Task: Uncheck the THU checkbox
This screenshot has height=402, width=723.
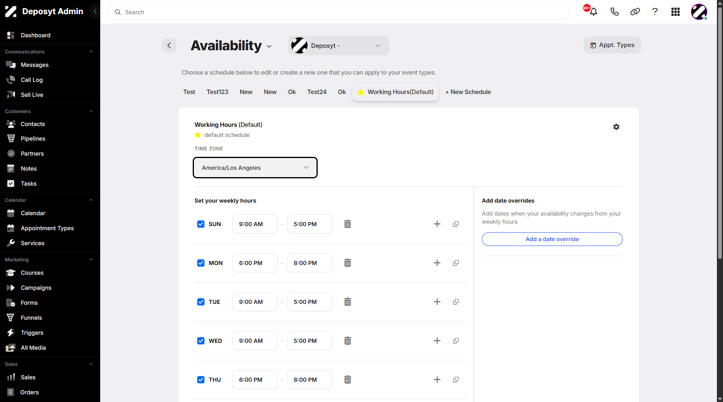Action: coord(201,380)
